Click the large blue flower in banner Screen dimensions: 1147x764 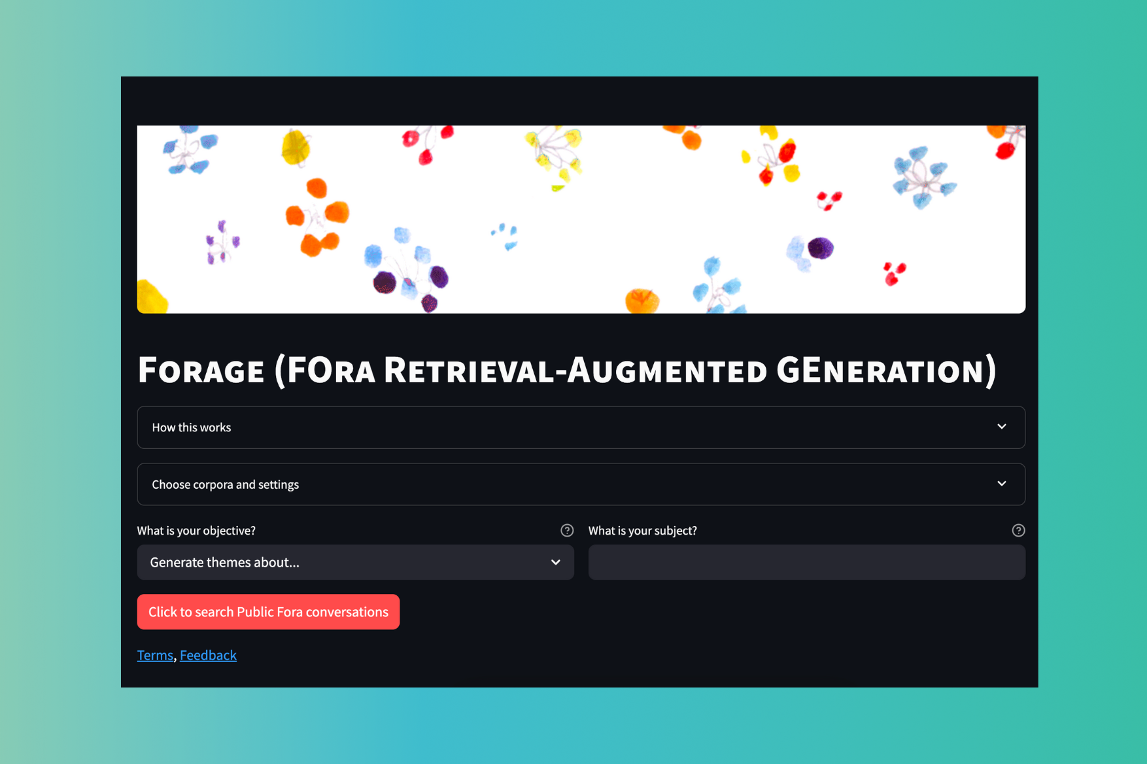[923, 176]
